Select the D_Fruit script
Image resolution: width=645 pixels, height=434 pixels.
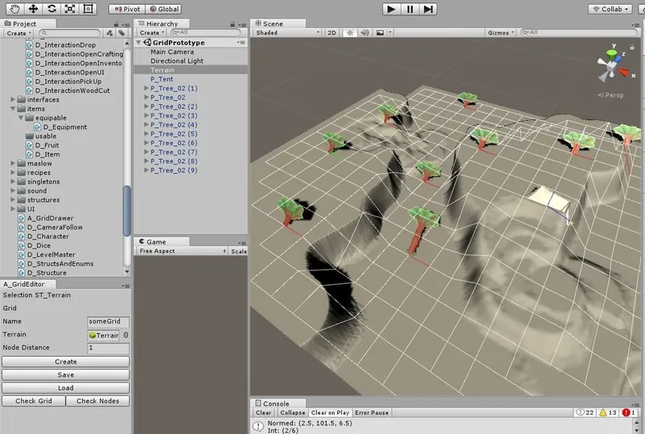pyautogui.click(x=47, y=145)
